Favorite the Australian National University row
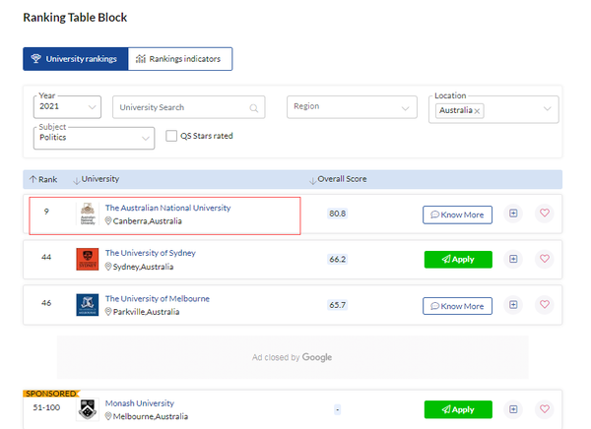The image size is (591, 429). tap(545, 214)
